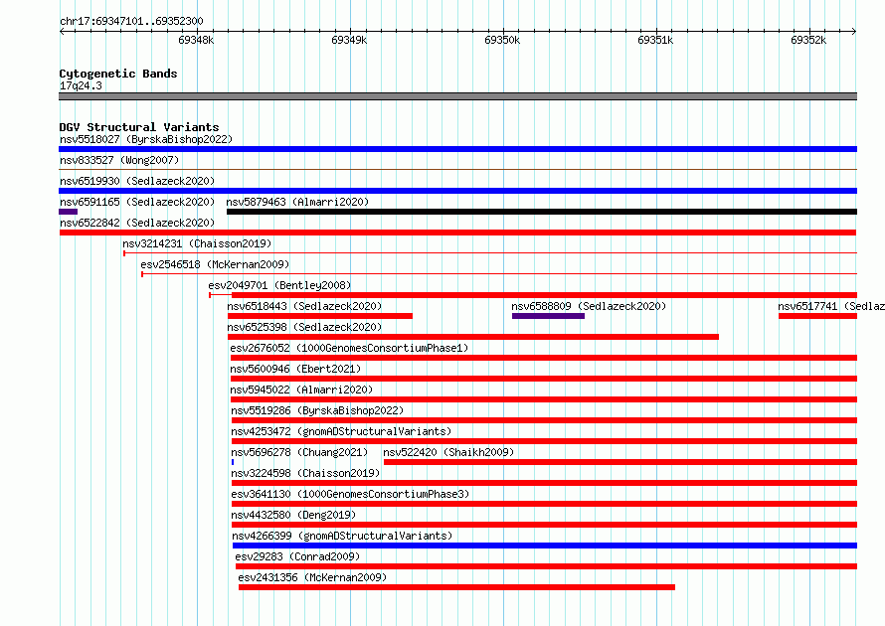Click the nsv6519930 (Sedlazeck2020) label
Screen dimensions: 885x626
pyautogui.click(x=137, y=181)
